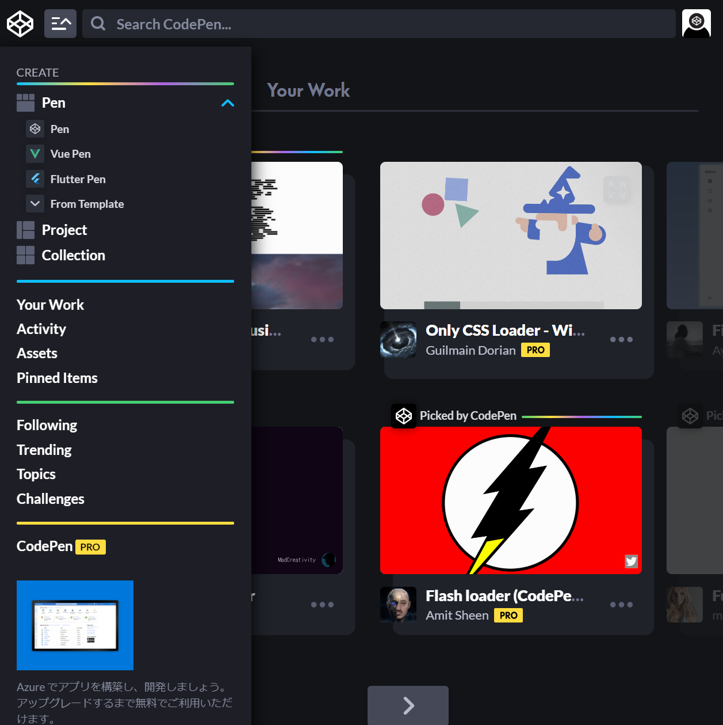Go to Activity page

[41, 329]
